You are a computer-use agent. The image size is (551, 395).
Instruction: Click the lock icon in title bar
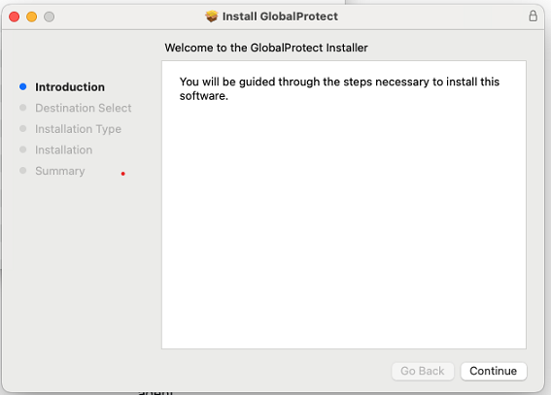coord(533,16)
